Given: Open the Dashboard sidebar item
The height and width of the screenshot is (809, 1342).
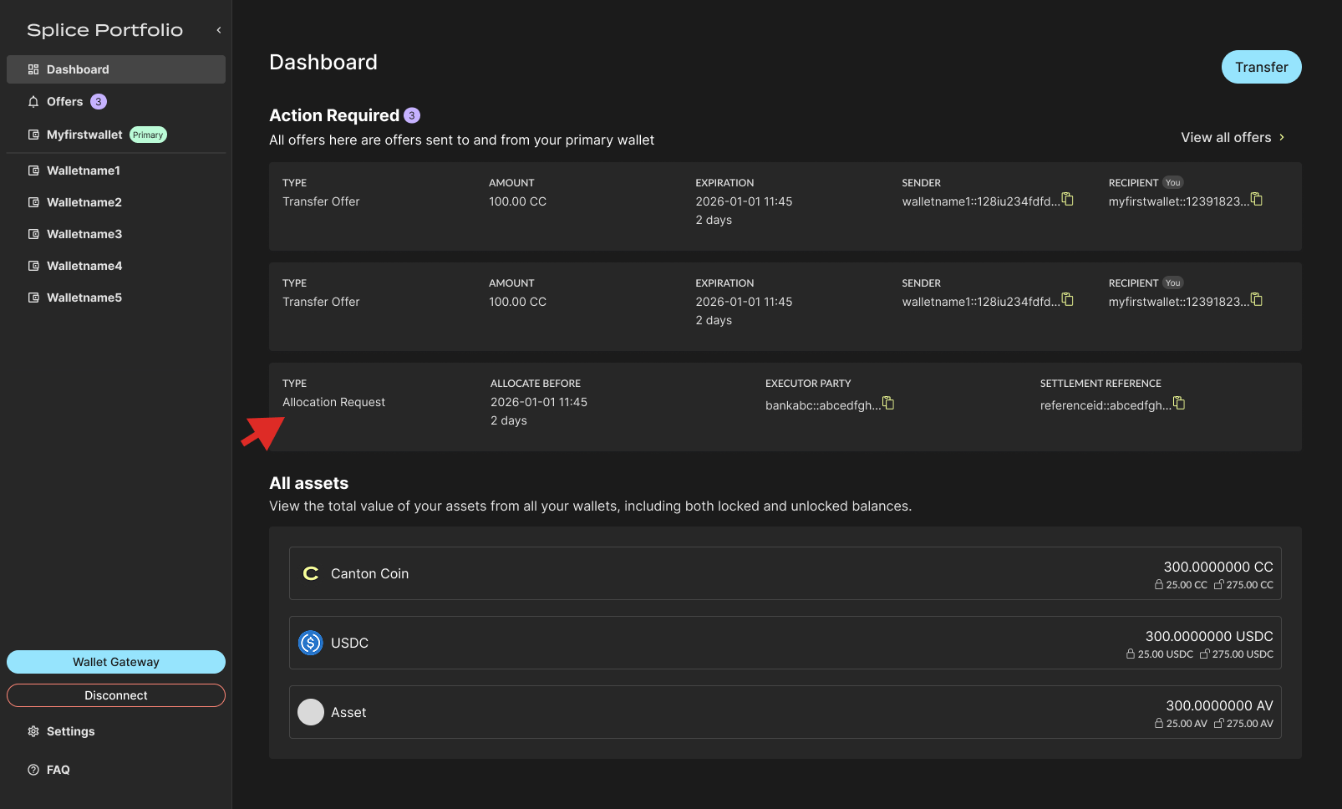Looking at the screenshot, I should click(x=116, y=69).
